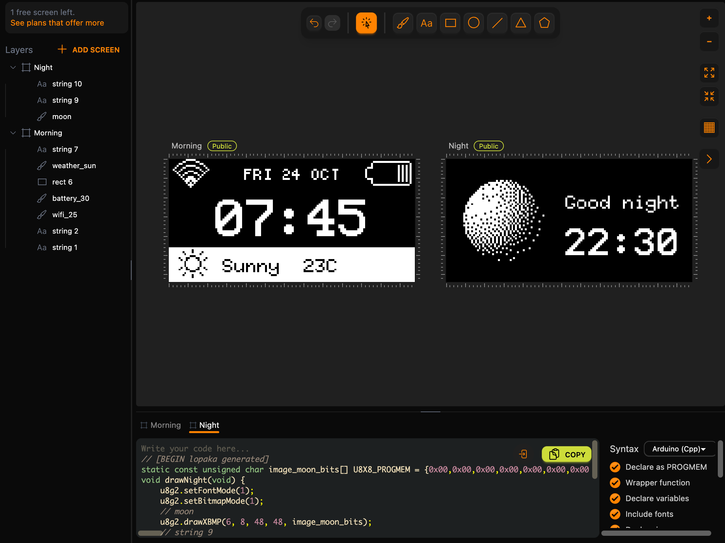Image resolution: width=725 pixels, height=543 pixels.
Task: Click the import code icon beside Copy
Action: point(523,454)
